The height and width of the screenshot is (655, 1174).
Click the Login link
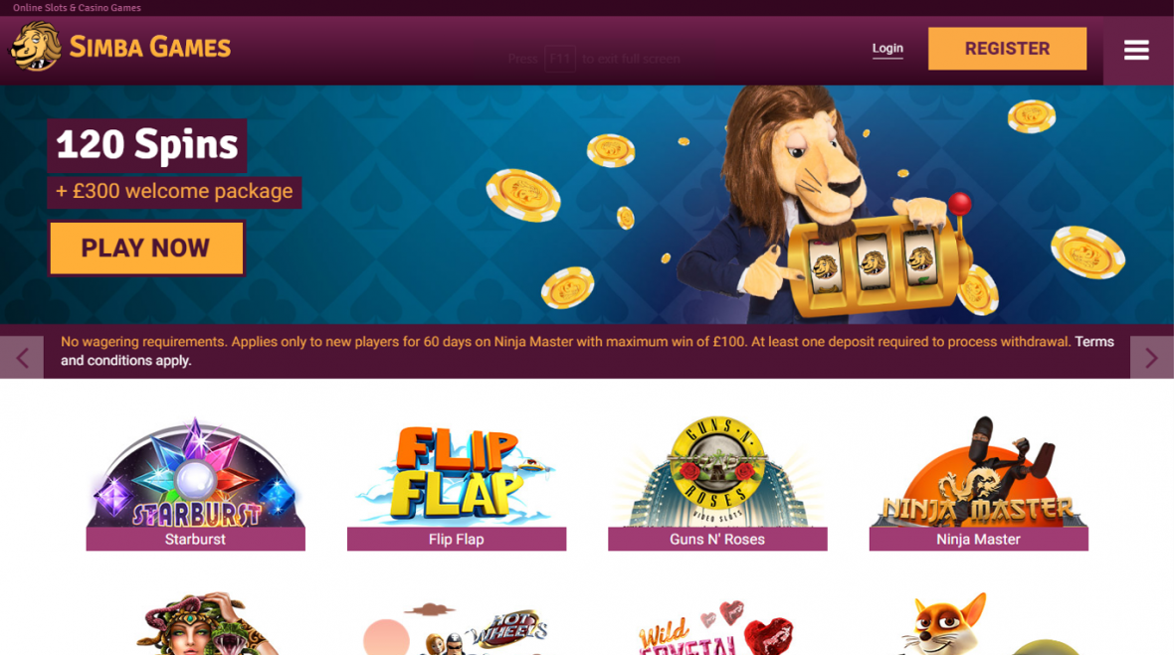coord(887,49)
